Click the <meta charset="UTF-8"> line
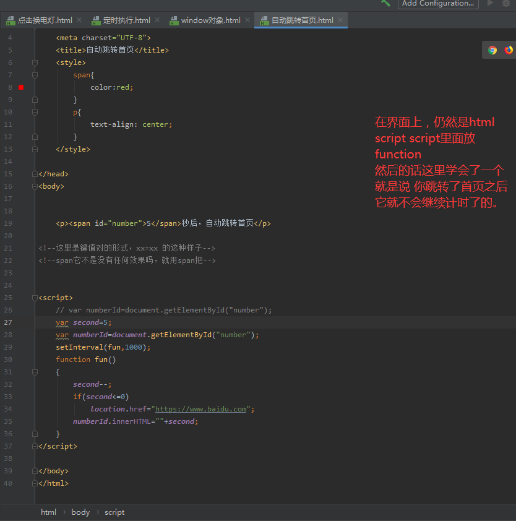The height and width of the screenshot is (521, 516). coord(103,38)
